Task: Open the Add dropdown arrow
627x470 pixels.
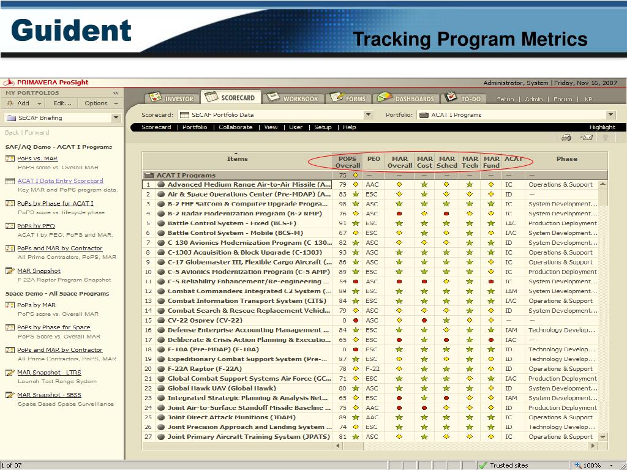Action: [39, 103]
